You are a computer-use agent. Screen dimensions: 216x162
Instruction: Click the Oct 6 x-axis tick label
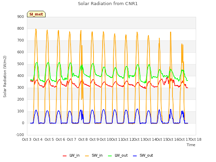tap(60, 139)
